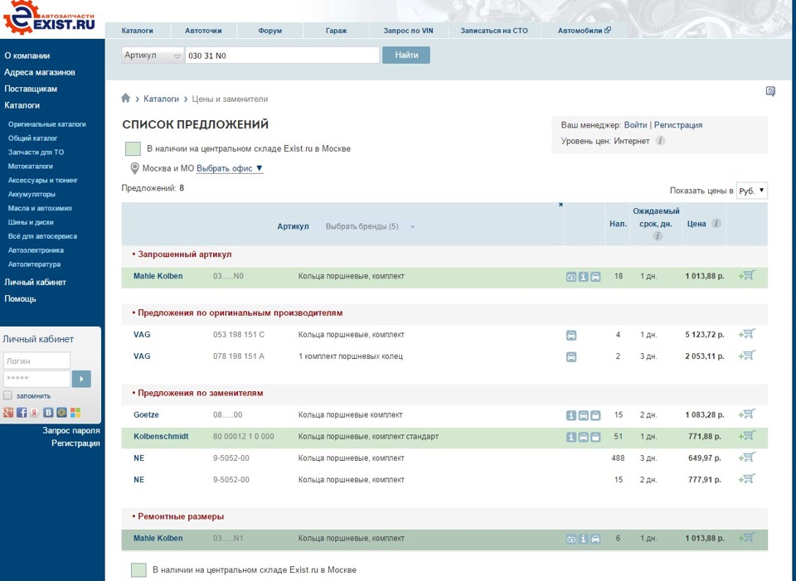Sign in with the VK icon

[48, 413]
